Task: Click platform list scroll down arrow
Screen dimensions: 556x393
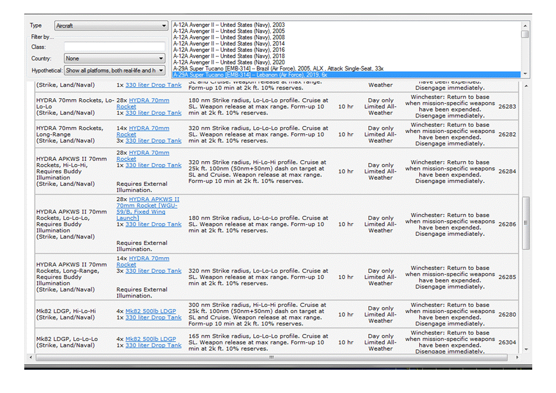Action: click(525, 74)
